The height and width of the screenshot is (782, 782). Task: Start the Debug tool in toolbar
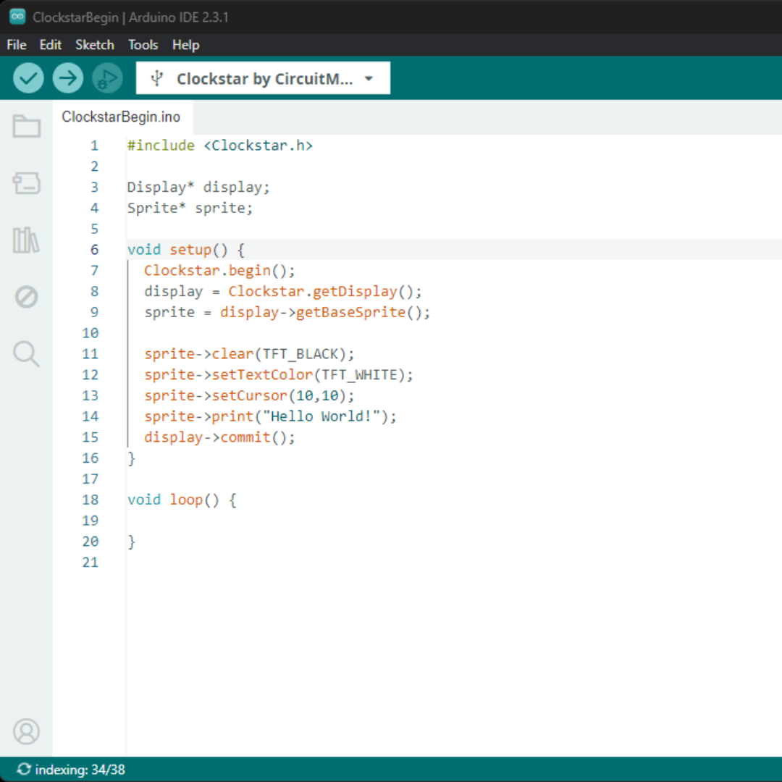pos(107,77)
